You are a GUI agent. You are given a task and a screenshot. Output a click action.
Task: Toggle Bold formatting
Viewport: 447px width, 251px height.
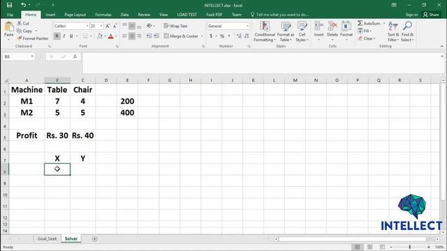[x=57, y=36]
